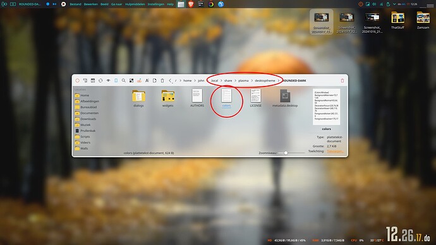436x245 pixels.
Task: Toggle the blue places panel icon
Action: pos(116,81)
